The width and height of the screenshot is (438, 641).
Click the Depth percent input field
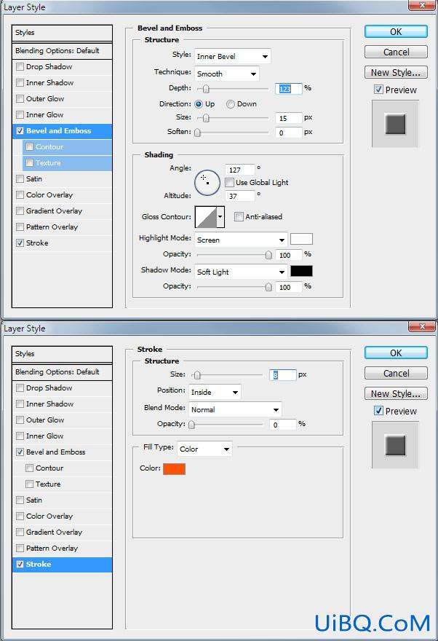pos(289,88)
